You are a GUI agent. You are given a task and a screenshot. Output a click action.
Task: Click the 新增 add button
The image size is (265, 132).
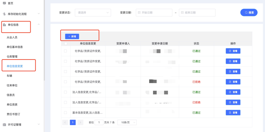click(72, 37)
